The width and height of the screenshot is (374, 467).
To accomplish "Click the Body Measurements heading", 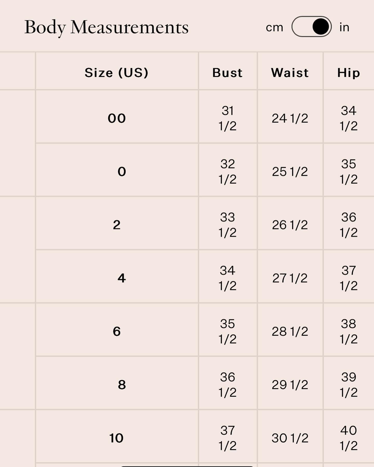I will click(x=106, y=28).
